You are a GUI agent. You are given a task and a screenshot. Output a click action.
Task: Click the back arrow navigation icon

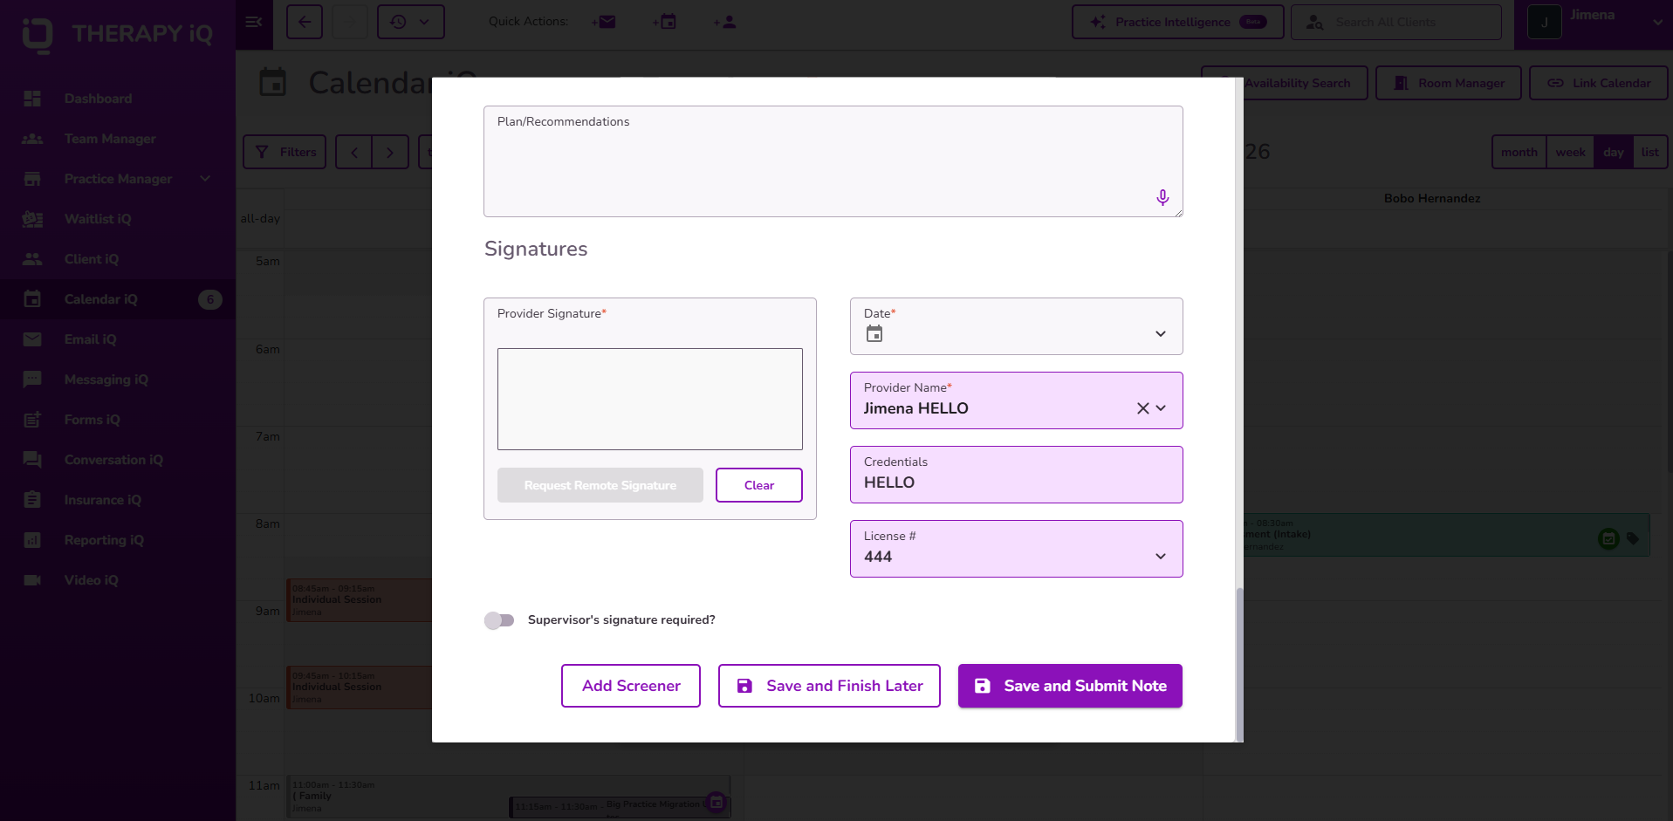point(305,22)
